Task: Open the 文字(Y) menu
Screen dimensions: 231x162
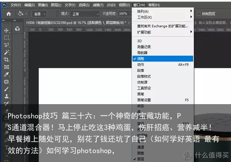Action: coord(70,5)
